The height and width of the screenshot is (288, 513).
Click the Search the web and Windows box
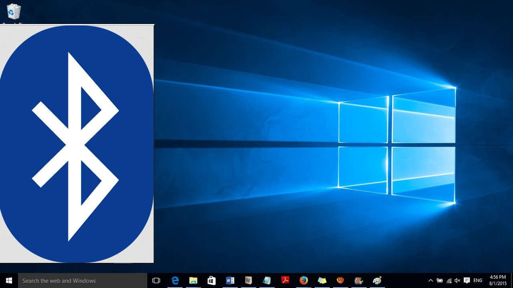tap(83, 280)
